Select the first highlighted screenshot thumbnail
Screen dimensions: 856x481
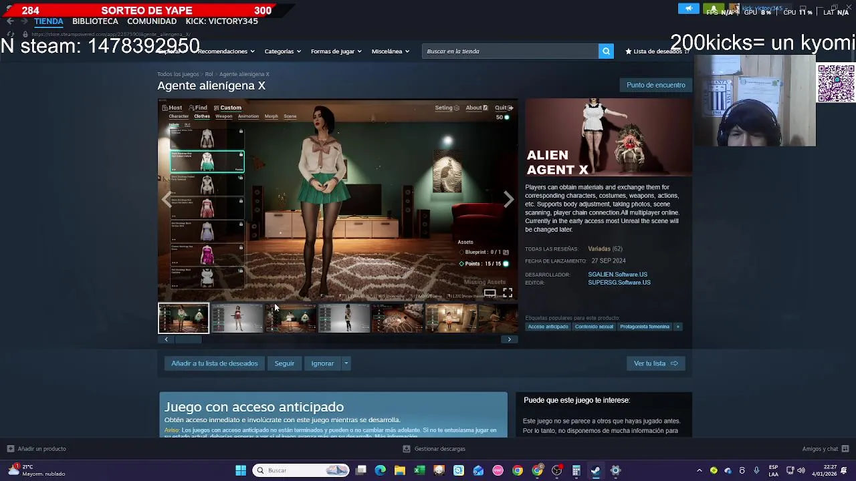[183, 318]
